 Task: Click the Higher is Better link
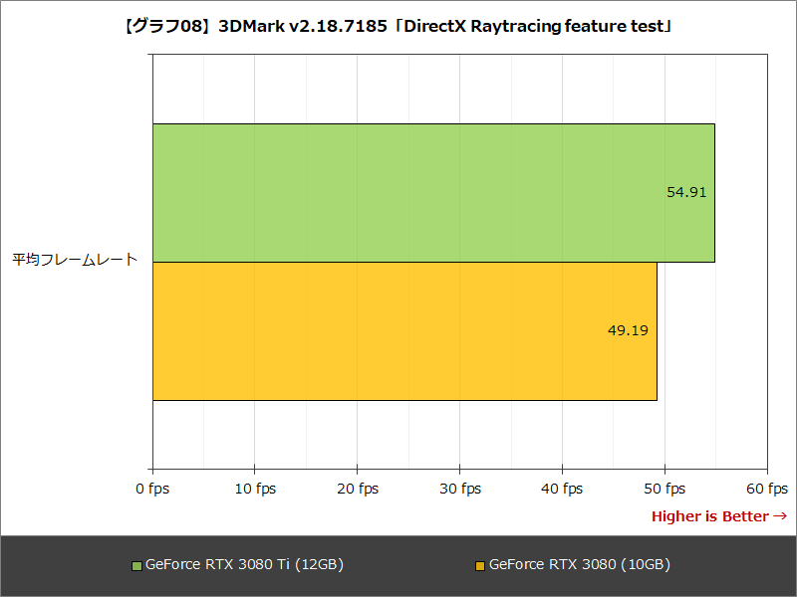pyautogui.click(x=714, y=516)
